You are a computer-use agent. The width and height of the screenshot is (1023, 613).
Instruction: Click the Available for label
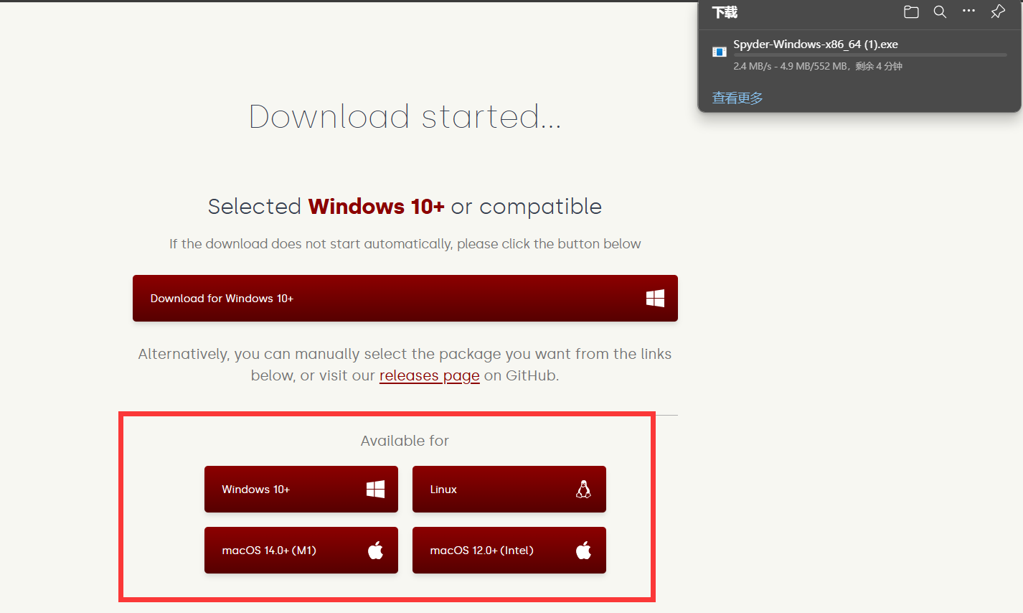point(405,441)
